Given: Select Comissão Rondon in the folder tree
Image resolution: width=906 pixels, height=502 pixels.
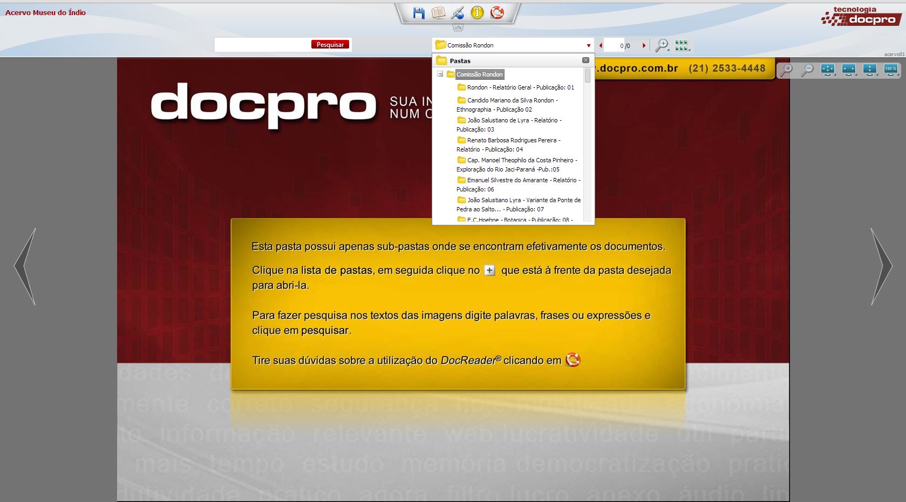Looking at the screenshot, I should point(479,74).
